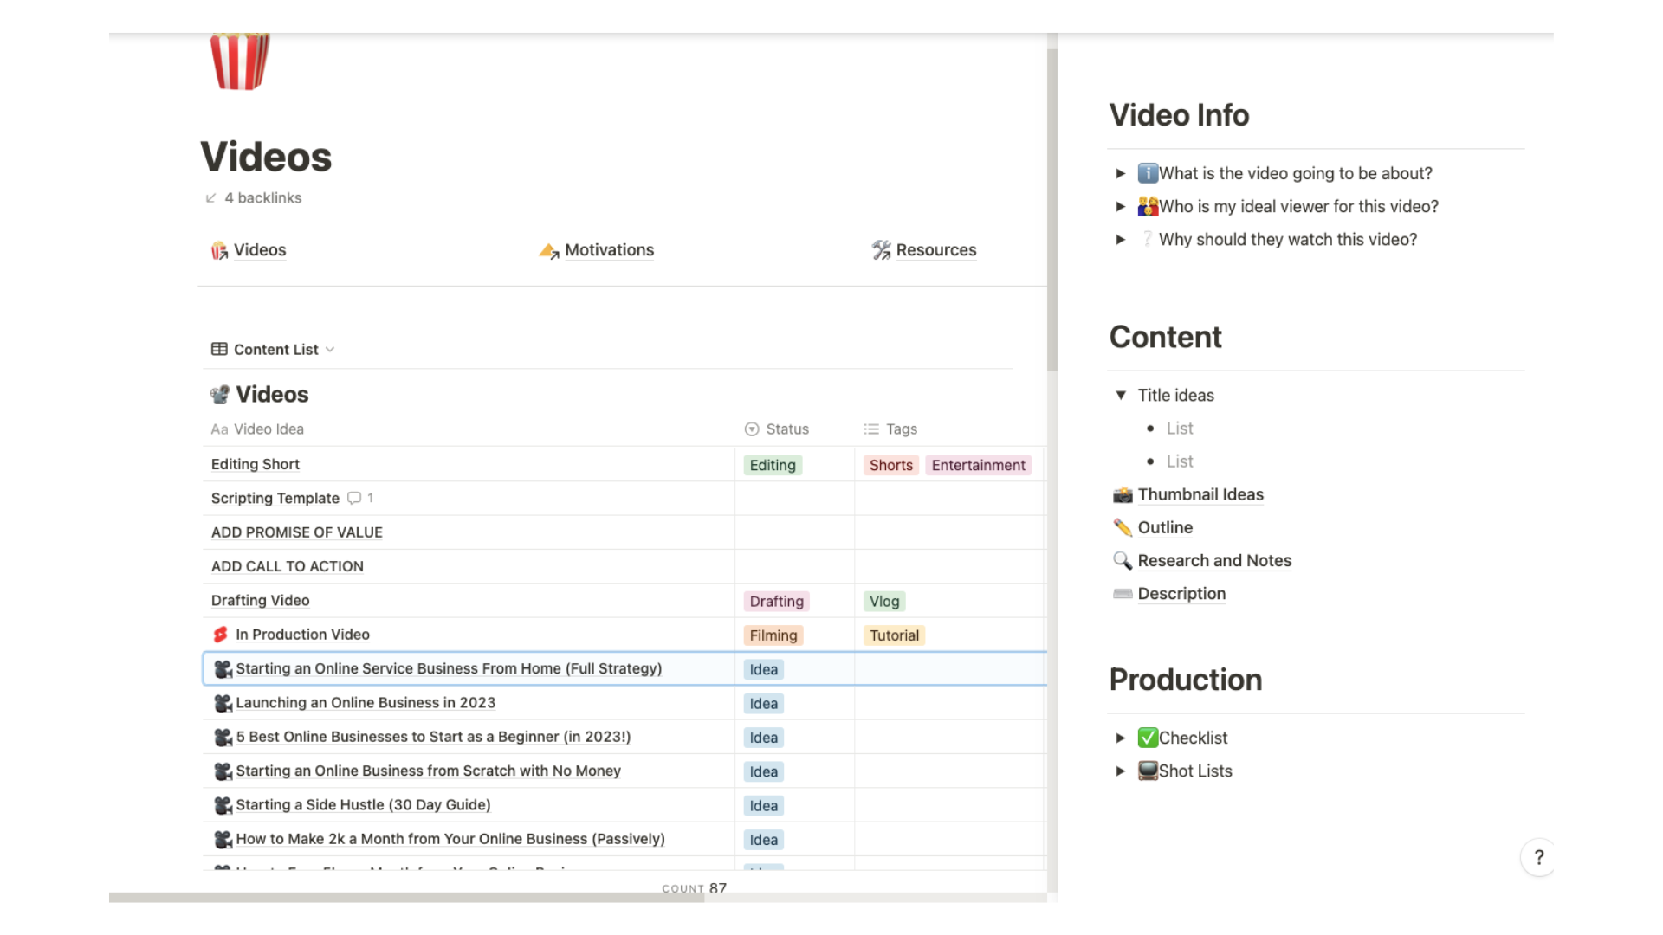This screenshot has height=935, width=1663.
Task: Click the tools icon next to Resources
Action: pos(882,249)
